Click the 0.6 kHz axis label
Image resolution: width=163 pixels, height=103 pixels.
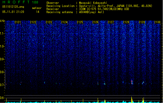(2, 98)
